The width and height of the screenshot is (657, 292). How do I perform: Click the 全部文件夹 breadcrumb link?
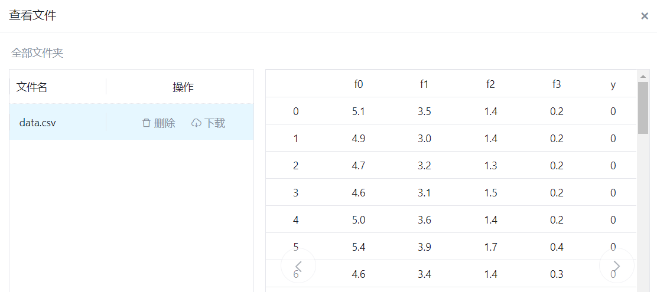[37, 53]
